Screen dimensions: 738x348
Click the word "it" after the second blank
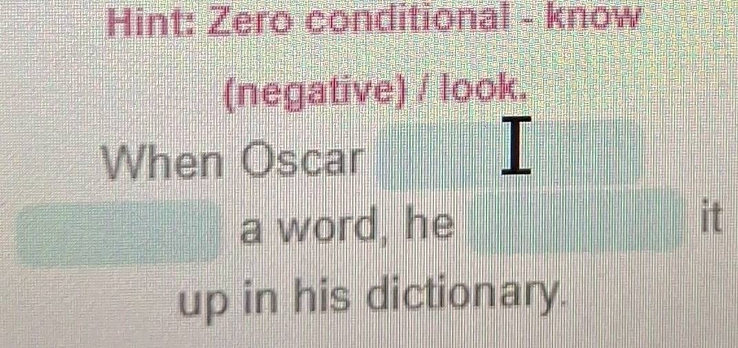[x=712, y=218]
